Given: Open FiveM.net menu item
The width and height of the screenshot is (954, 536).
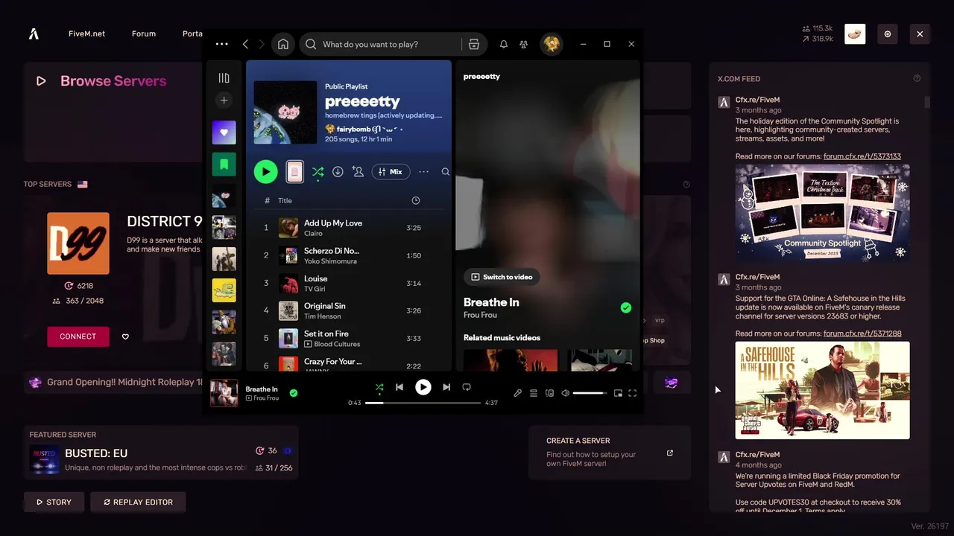Looking at the screenshot, I should click(86, 33).
